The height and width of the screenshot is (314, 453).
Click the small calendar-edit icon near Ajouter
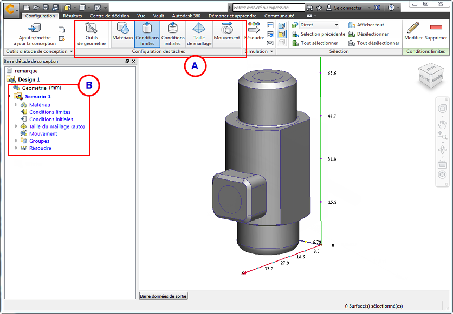(x=62, y=38)
